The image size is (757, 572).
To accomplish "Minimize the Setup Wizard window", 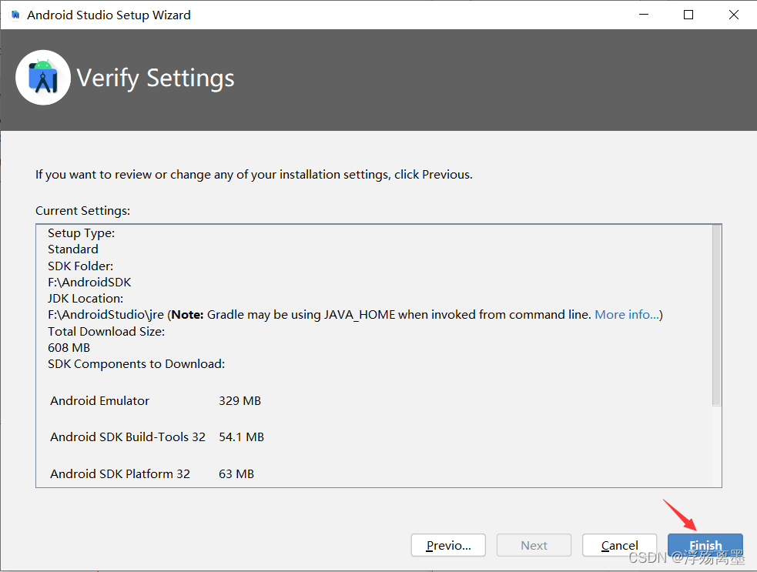I will [x=644, y=15].
